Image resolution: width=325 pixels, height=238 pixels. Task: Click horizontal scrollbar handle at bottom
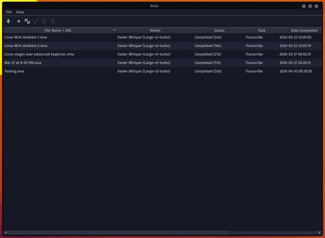coord(118,232)
